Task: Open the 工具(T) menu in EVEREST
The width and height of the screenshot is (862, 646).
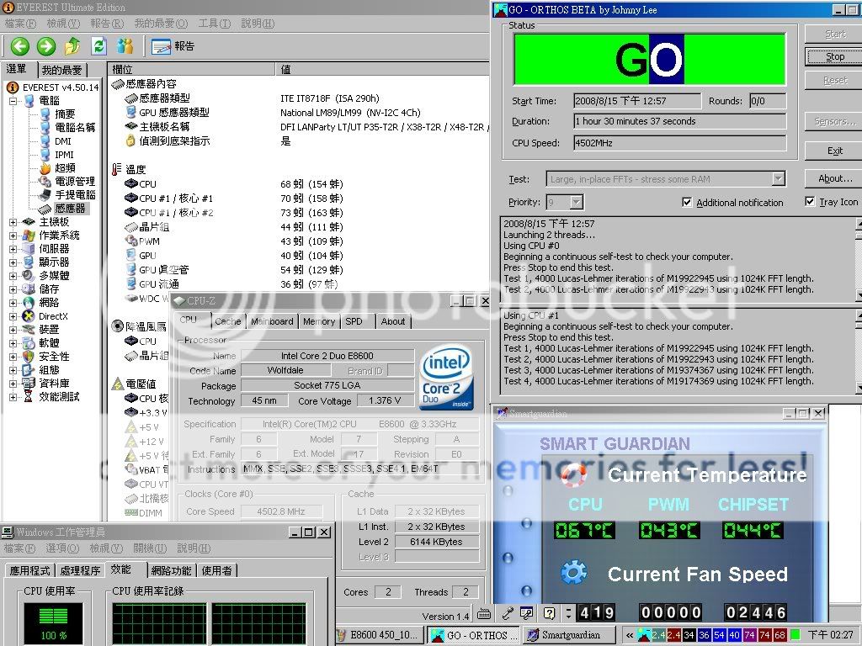Action: pyautogui.click(x=214, y=24)
